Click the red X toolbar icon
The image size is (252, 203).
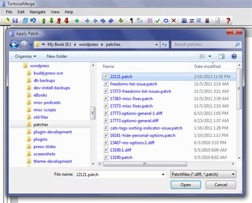point(174,21)
